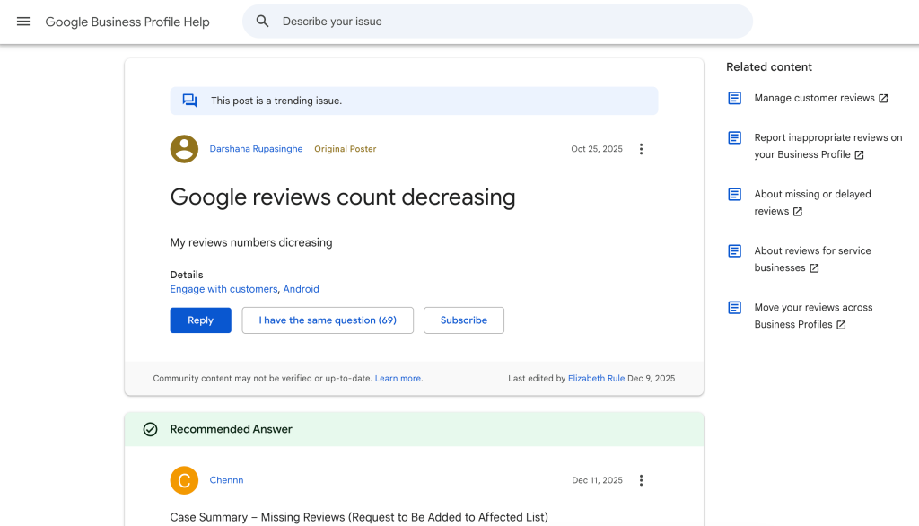This screenshot has width=919, height=526.
Task: Select the Engage with customers topic tag
Action: tap(223, 289)
